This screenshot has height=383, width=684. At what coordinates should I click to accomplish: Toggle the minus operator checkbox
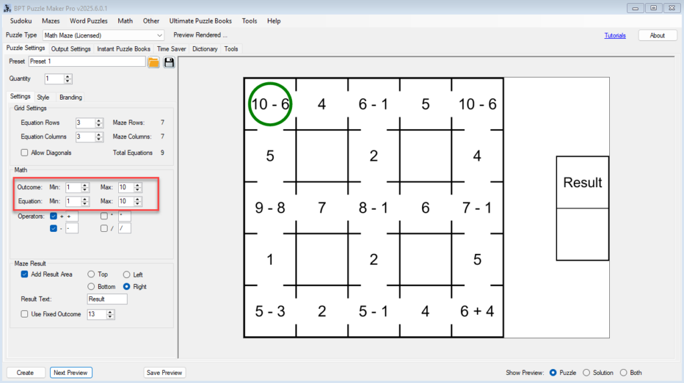click(53, 228)
